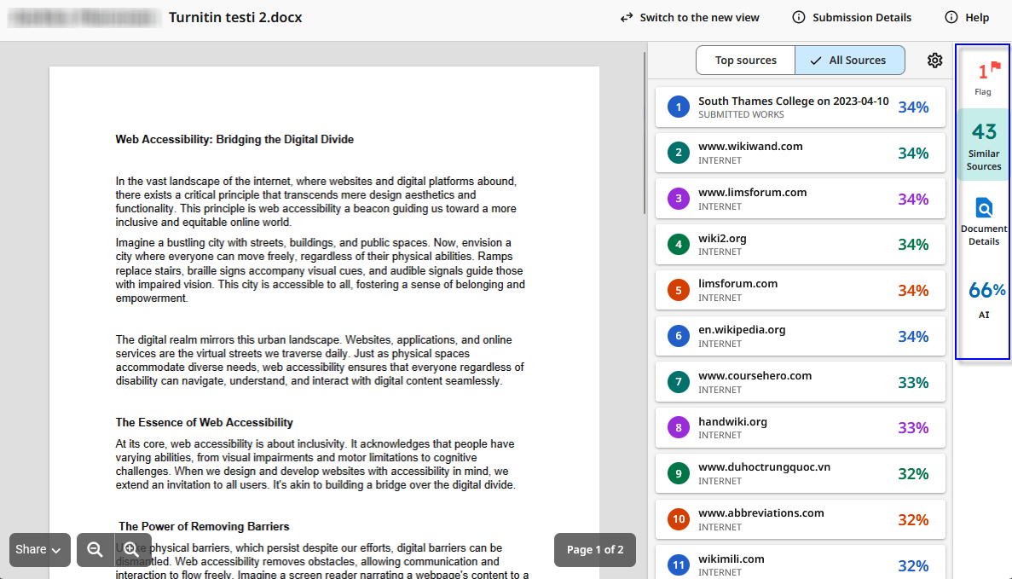Screen dimensions: 1012x579
Task: Switch to the Top sources tab
Action: (744, 60)
